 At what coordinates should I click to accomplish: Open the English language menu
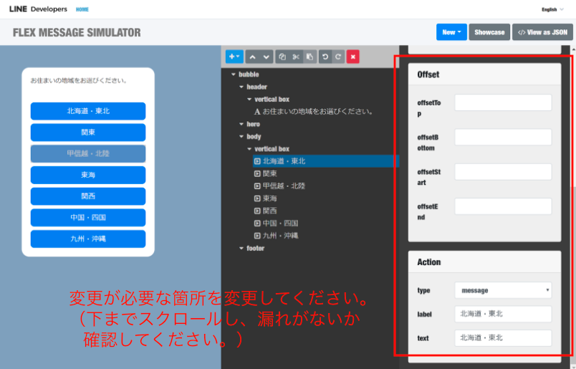tap(552, 9)
